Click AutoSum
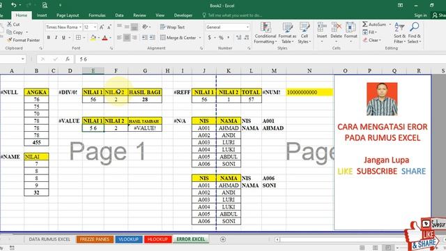 point(375,24)
